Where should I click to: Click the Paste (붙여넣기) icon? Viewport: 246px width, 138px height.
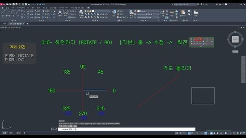183,13
